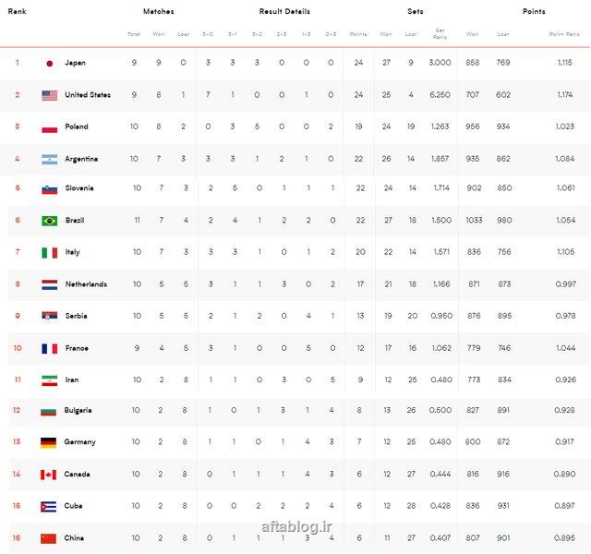Click the Argentina flag icon
The image size is (591, 554).
50,159
